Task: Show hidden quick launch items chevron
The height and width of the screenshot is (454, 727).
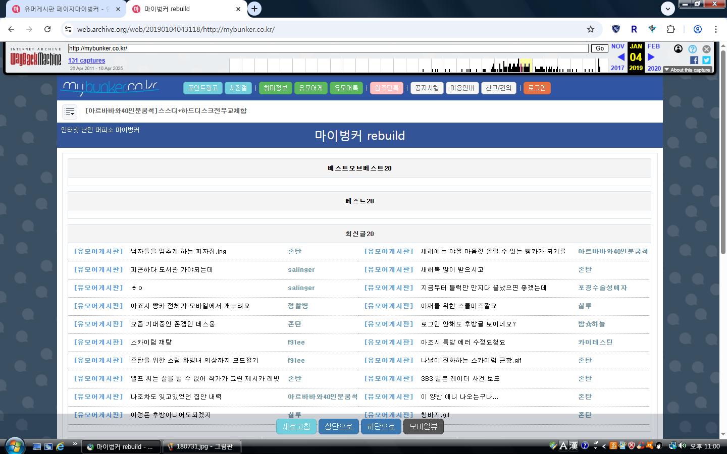Action: point(75,444)
